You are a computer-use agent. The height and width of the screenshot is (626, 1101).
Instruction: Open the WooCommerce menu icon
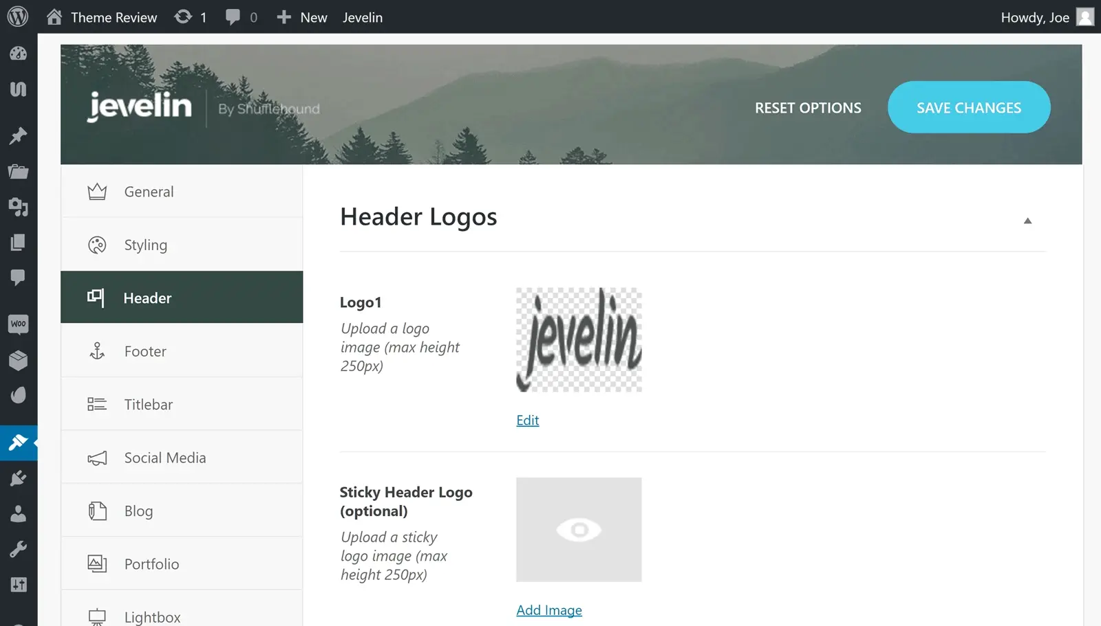[x=19, y=324]
